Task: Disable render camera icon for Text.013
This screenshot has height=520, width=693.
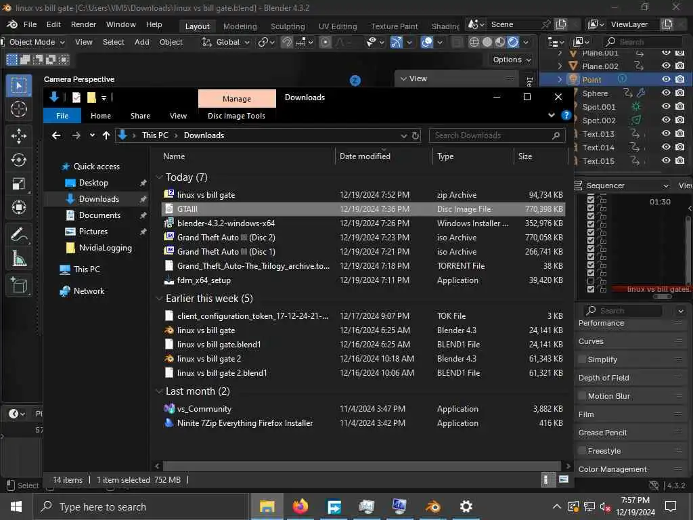Action: click(x=680, y=133)
